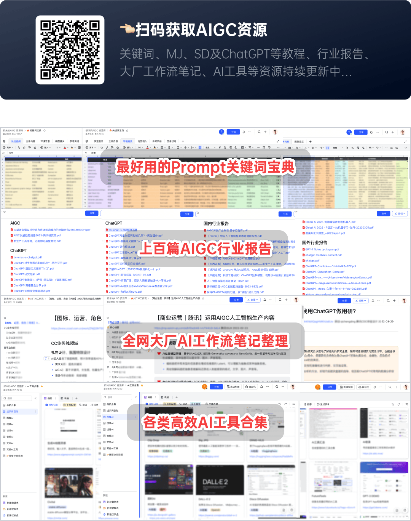Open ChatGPT_Cheatsheet_Costa.pdf file

[x=325, y=272]
